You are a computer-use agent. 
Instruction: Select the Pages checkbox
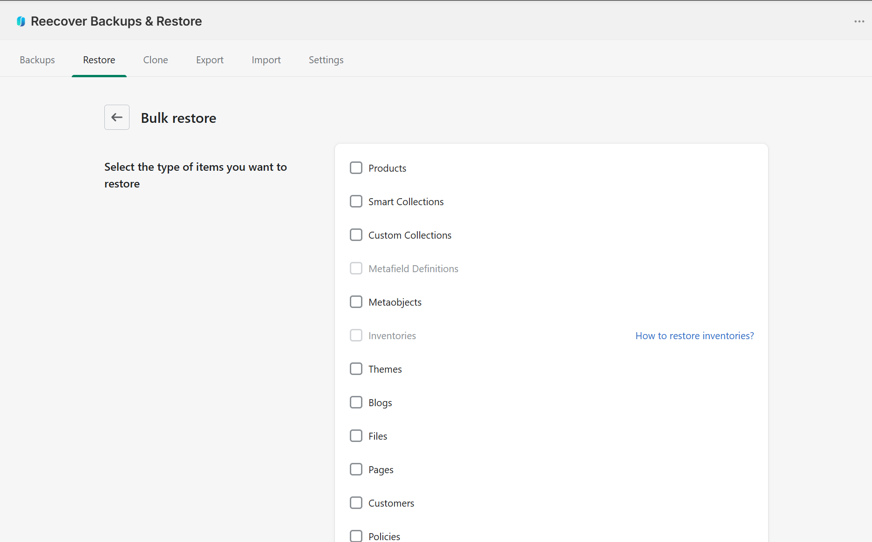tap(356, 469)
